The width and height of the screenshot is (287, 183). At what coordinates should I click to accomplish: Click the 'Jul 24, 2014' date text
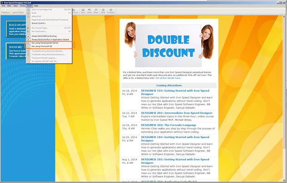[129, 125]
